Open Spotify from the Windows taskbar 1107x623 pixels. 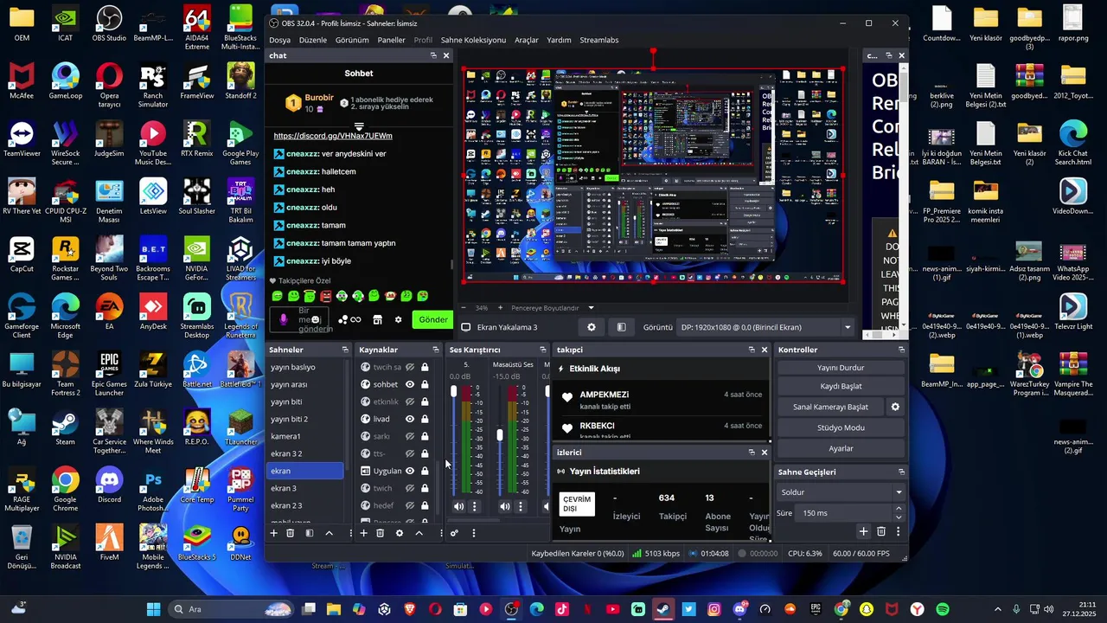942,609
